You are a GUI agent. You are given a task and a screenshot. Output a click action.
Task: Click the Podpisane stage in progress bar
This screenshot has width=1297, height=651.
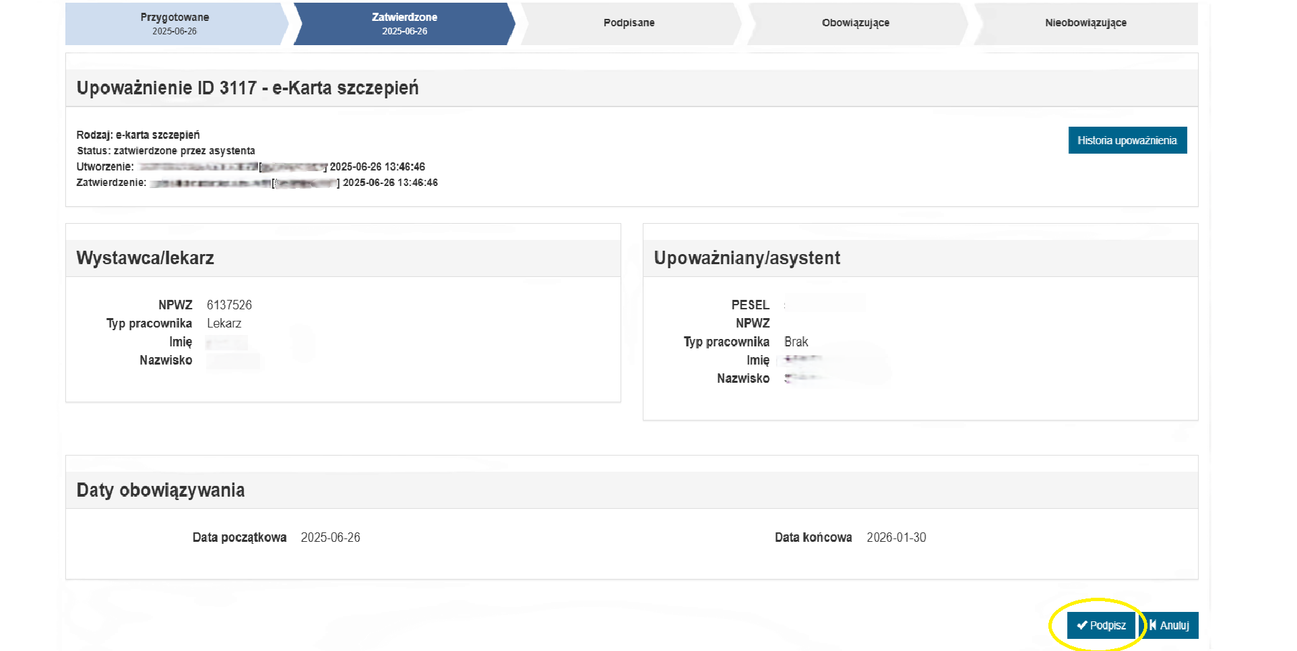pyautogui.click(x=629, y=23)
